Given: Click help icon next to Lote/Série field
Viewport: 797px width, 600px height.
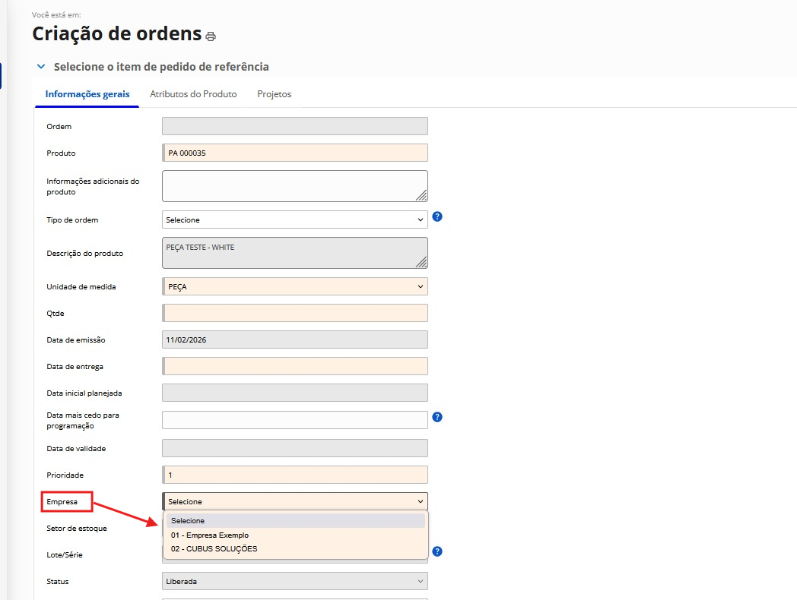Looking at the screenshot, I should [437, 551].
